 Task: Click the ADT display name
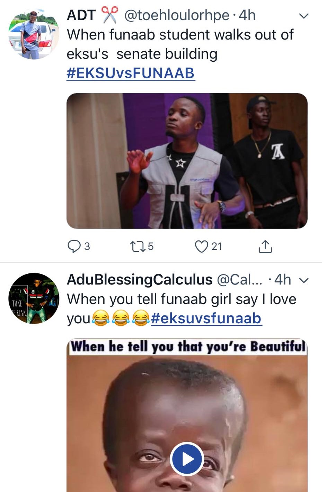(x=81, y=15)
